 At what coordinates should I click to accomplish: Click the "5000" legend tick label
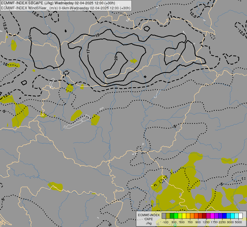[x=238, y=222]
